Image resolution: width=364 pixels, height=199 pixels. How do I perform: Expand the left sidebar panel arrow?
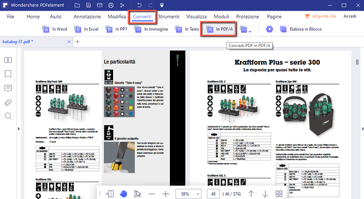[x=19, y=129]
